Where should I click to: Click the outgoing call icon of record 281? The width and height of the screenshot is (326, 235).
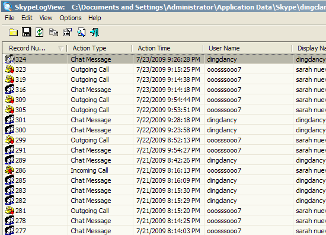point(9,211)
